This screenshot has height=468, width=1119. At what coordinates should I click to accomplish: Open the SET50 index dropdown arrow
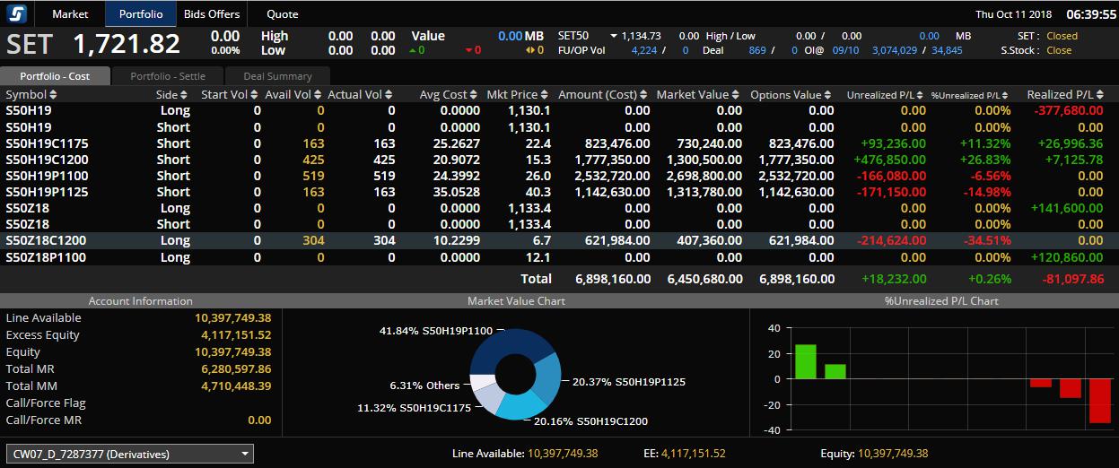(x=615, y=36)
